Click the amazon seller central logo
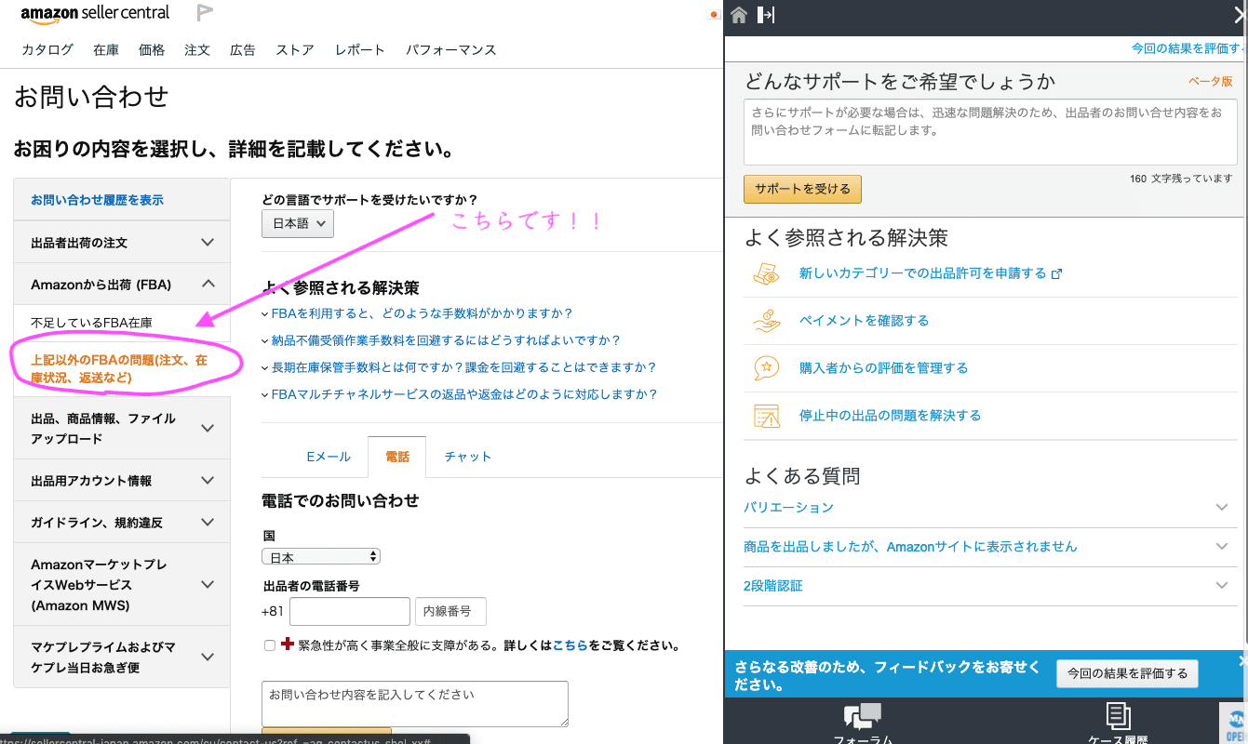The height and width of the screenshot is (744, 1248). [x=95, y=13]
